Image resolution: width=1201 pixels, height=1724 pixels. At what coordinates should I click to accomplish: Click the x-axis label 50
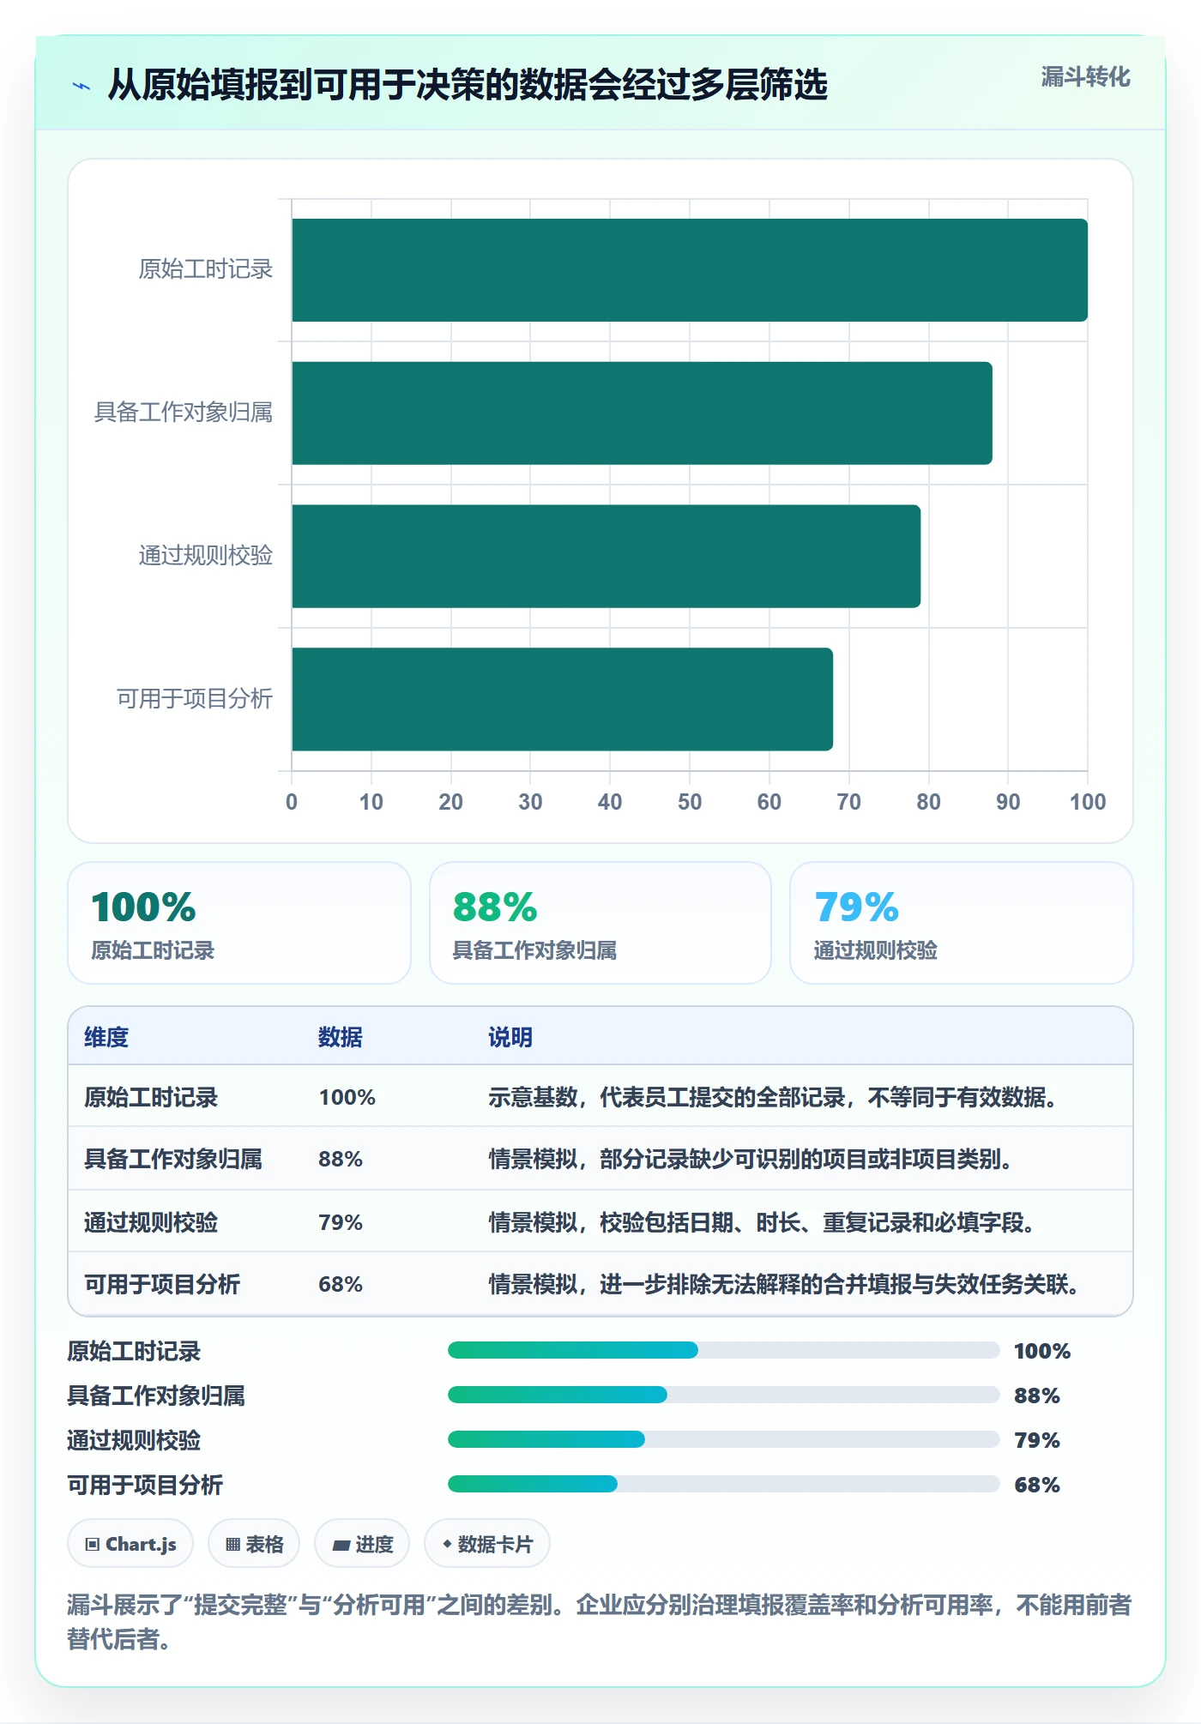click(x=690, y=802)
